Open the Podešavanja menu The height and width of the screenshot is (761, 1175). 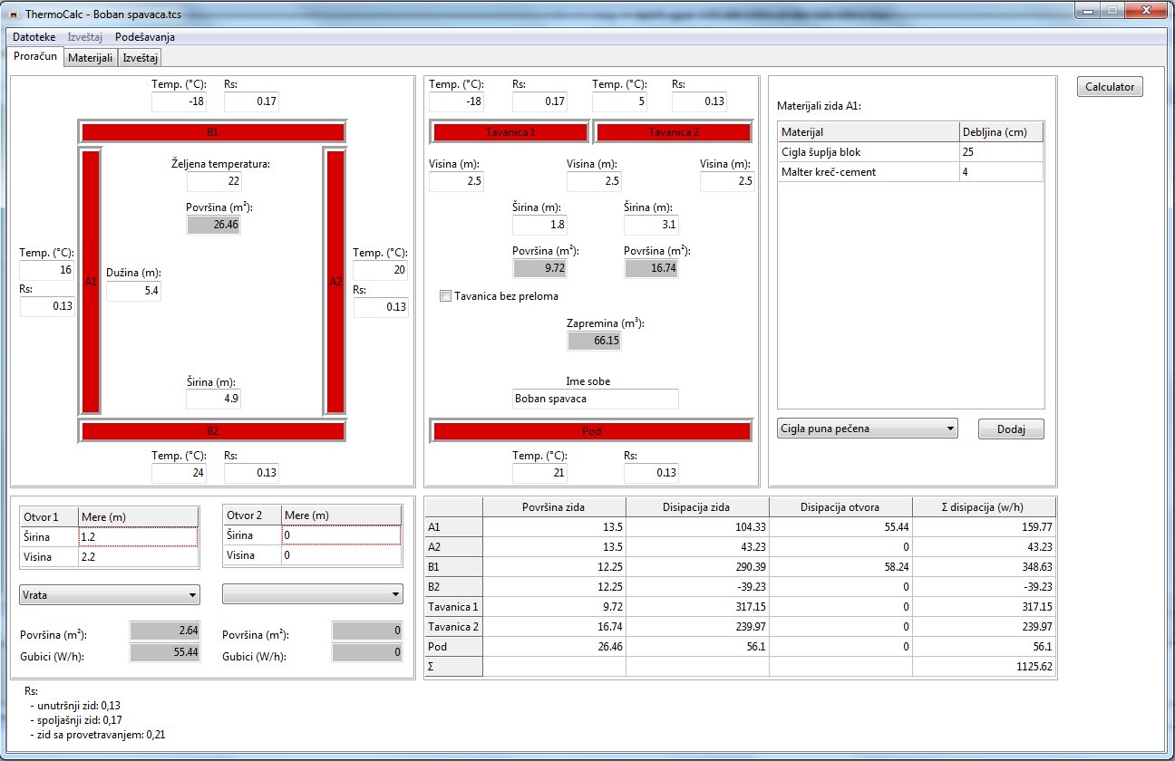coord(145,37)
